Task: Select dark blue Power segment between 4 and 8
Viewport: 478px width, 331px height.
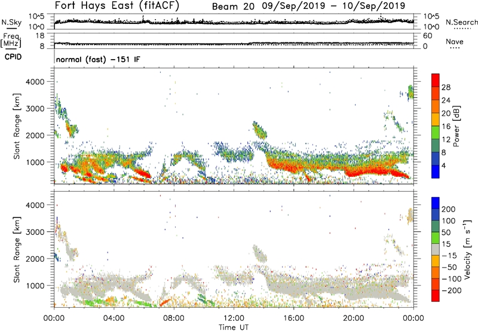Action: coord(436,158)
